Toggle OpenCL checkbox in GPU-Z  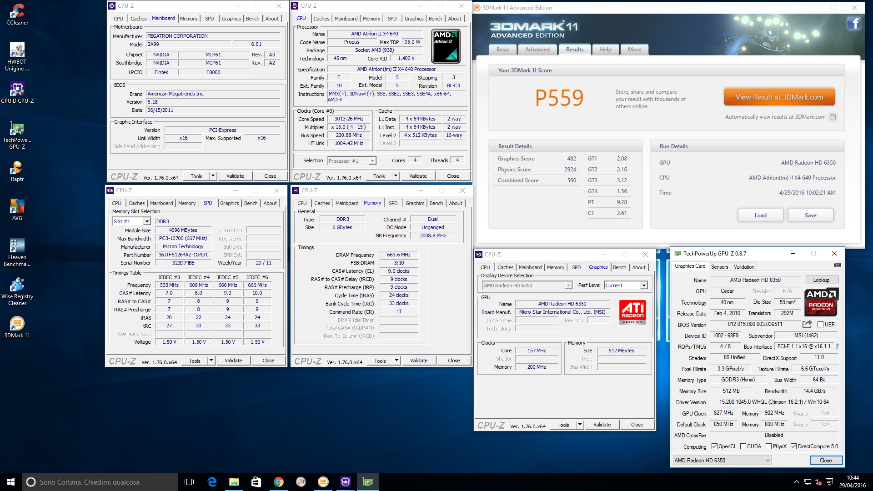714,446
